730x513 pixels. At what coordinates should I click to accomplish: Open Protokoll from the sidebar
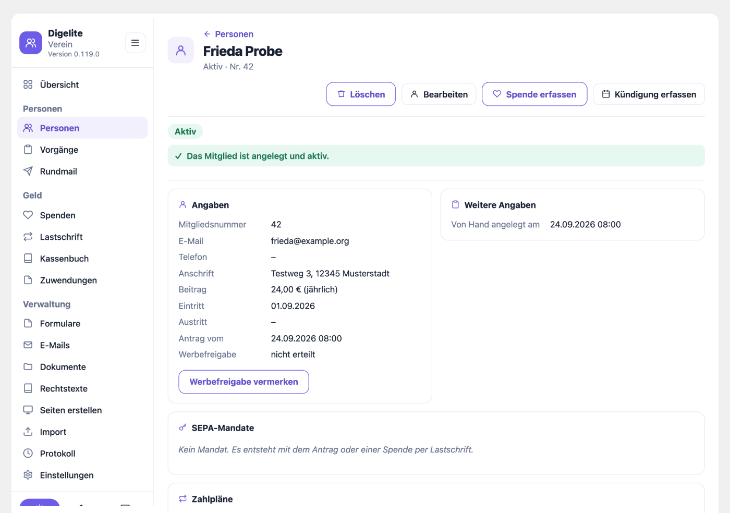82,453
